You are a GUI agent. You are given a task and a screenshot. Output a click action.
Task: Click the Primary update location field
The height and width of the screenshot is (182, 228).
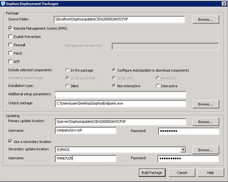click(x=120, y=122)
